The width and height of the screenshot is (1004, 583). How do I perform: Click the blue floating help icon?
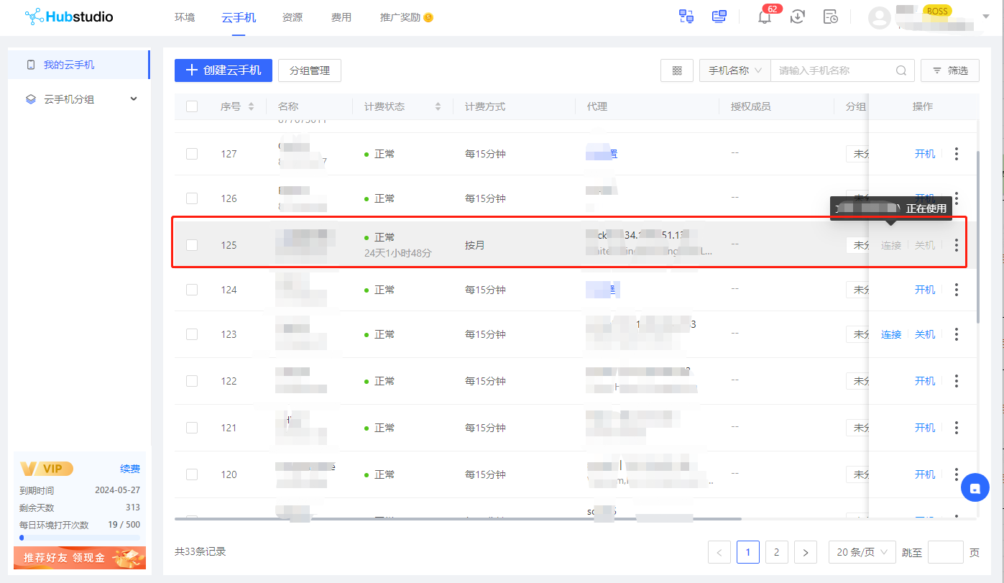point(975,488)
